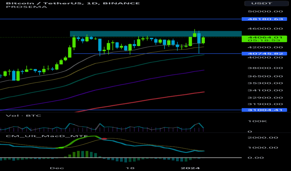Click the 36500.00 price axis label
Image resolution: width=291 pixels, height=171 pixels.
265,76
